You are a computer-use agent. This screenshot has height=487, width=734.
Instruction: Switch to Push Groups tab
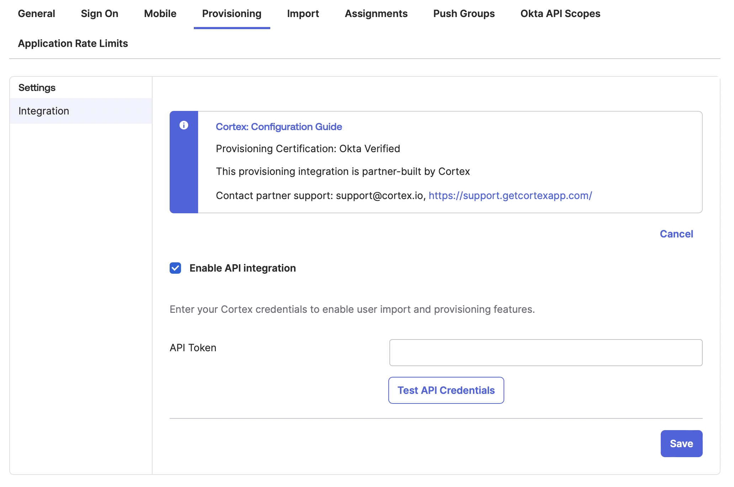tap(464, 14)
